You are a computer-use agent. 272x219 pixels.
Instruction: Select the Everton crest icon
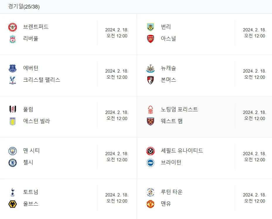click(x=13, y=68)
